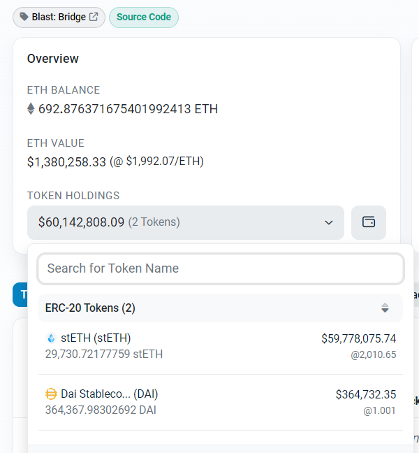Click the Blast: Bridge tag label

pyautogui.click(x=59, y=17)
